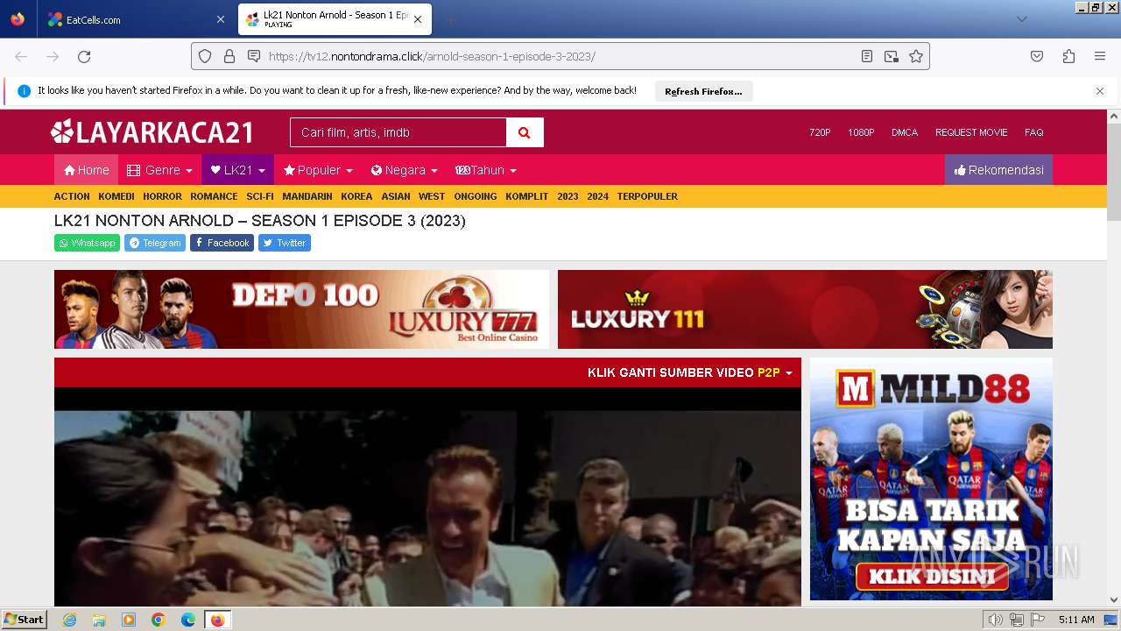
Task: Open Internet Explorer from taskbar
Action: point(70,620)
